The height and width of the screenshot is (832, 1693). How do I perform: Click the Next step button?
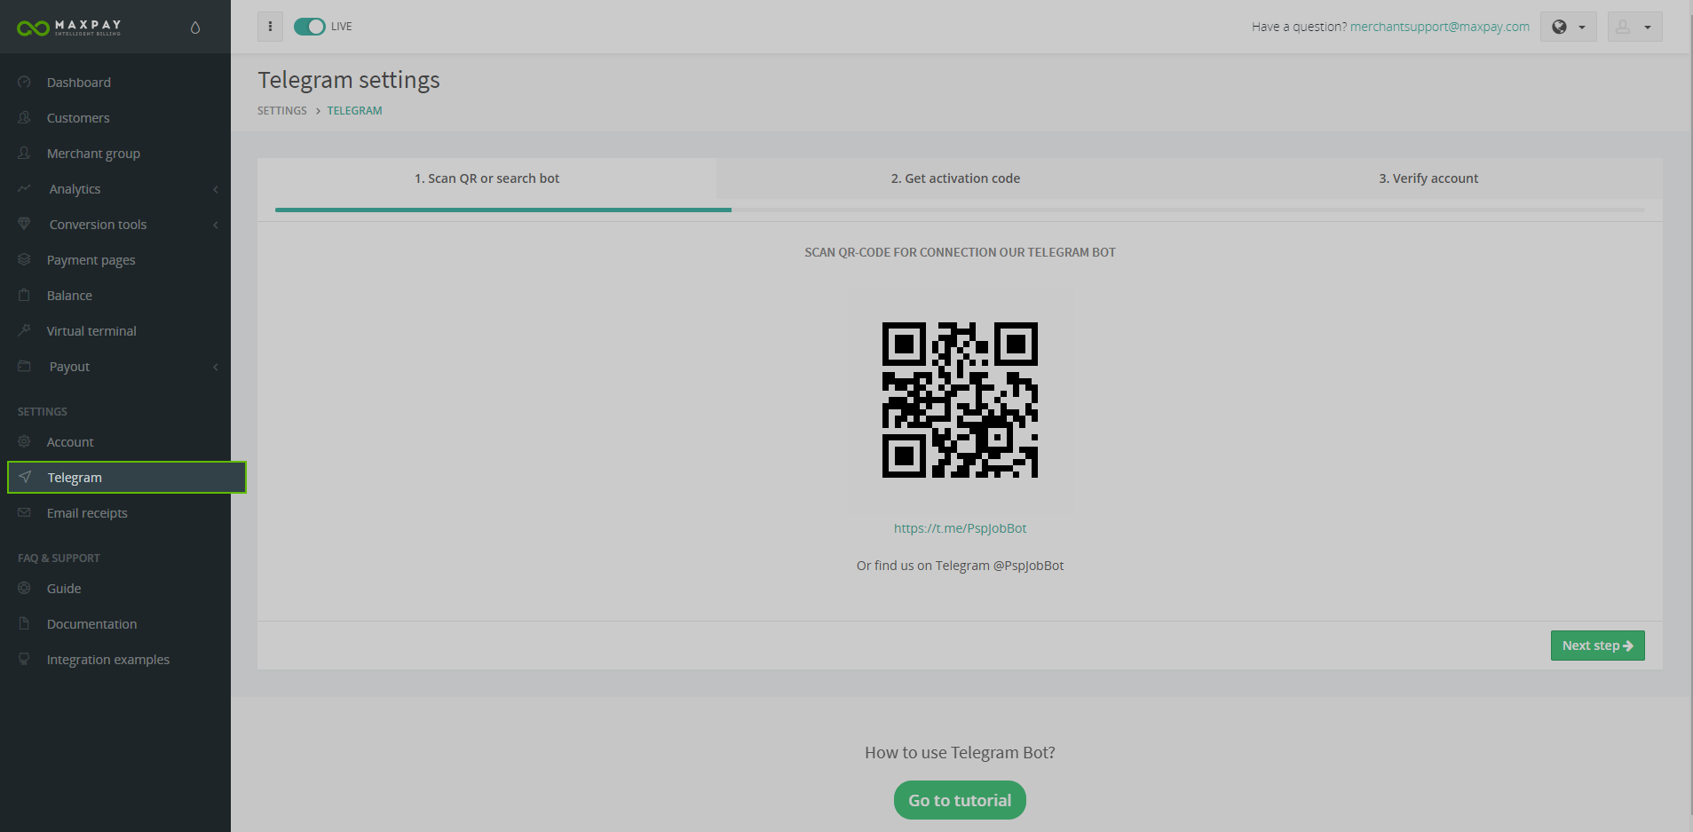(x=1597, y=646)
